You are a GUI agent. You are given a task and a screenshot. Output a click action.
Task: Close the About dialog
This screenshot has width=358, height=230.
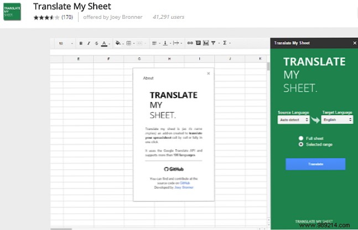coord(208,74)
